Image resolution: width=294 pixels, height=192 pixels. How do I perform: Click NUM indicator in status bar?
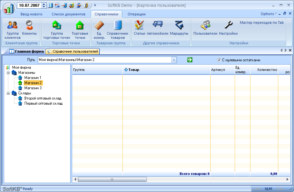[x=268, y=189]
